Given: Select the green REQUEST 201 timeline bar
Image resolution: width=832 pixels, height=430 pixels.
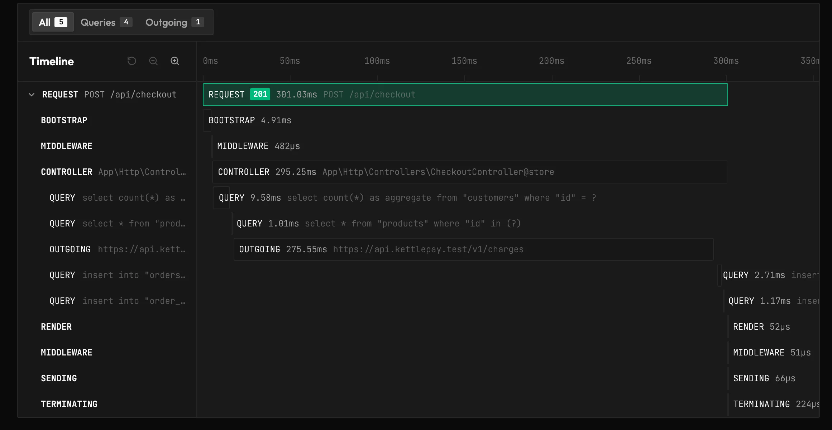Looking at the screenshot, I should (x=465, y=95).
